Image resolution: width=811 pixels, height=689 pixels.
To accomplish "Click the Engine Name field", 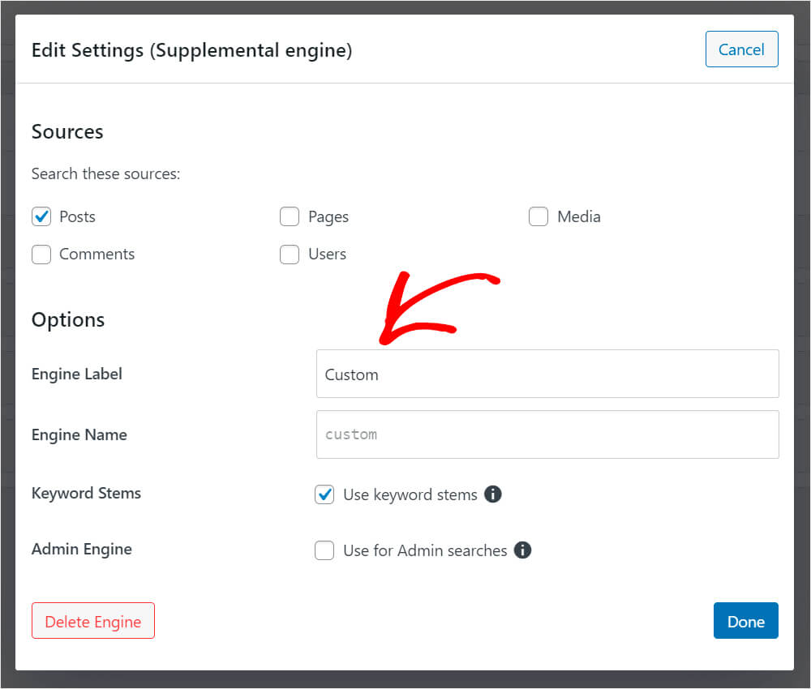I will click(547, 434).
